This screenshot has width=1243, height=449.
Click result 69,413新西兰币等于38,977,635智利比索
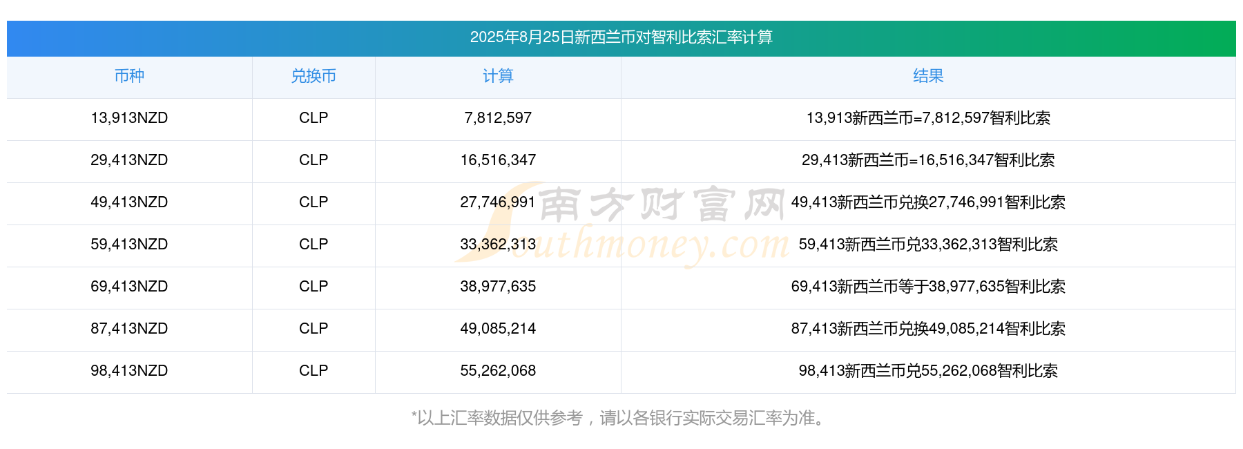[928, 287]
